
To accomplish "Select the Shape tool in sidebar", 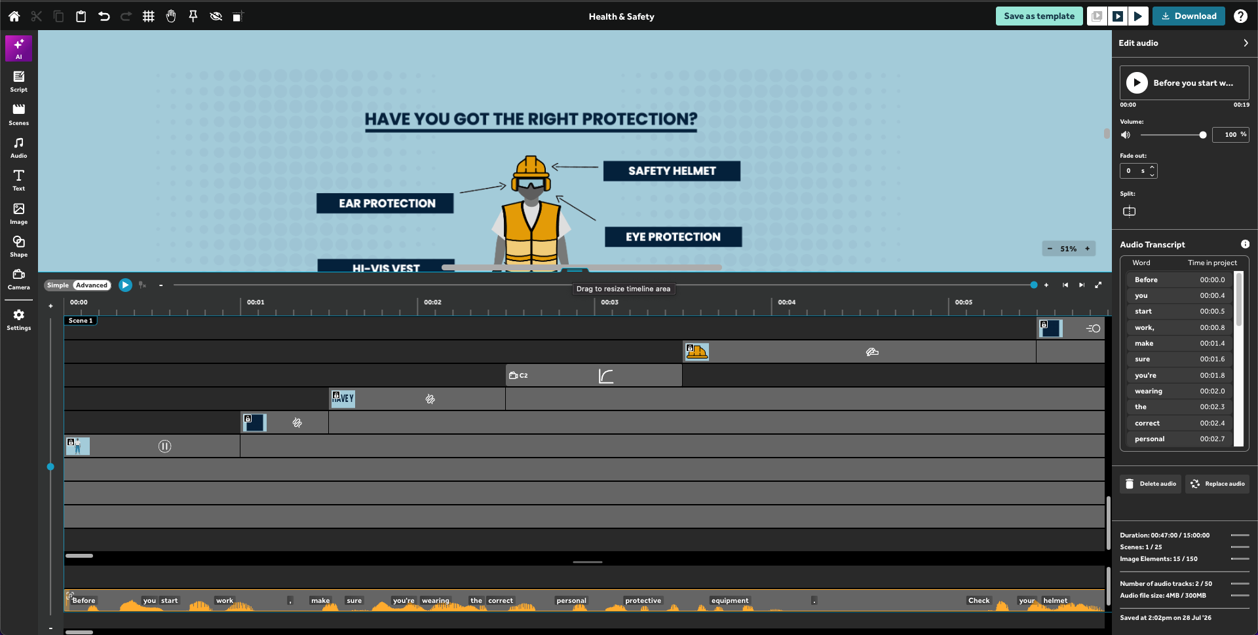I will pos(18,246).
